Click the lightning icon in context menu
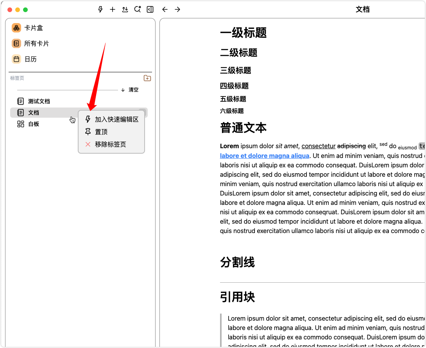426x348 pixels. 88,119
